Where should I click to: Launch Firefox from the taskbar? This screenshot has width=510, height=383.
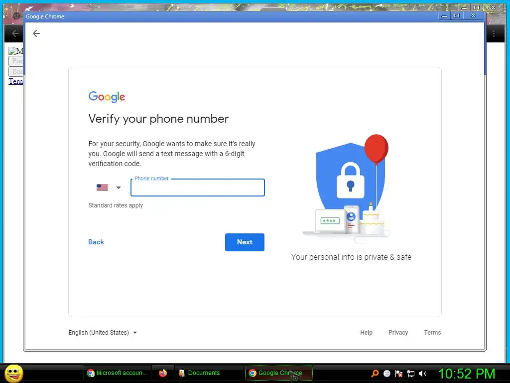pyautogui.click(x=163, y=373)
